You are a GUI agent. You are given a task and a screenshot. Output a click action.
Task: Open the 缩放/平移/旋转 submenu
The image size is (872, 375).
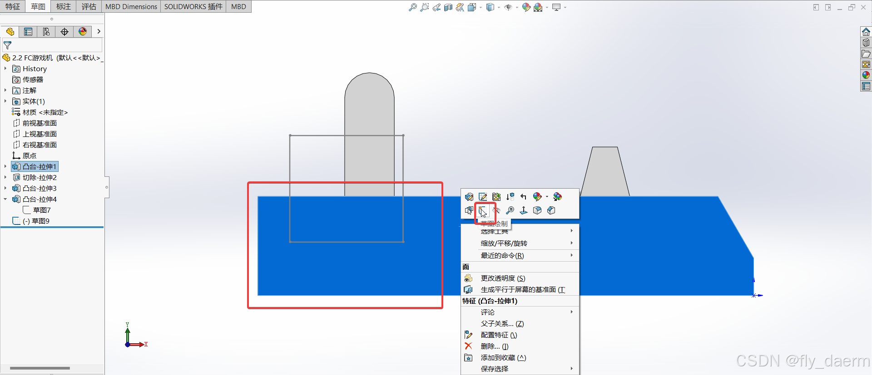pos(520,244)
